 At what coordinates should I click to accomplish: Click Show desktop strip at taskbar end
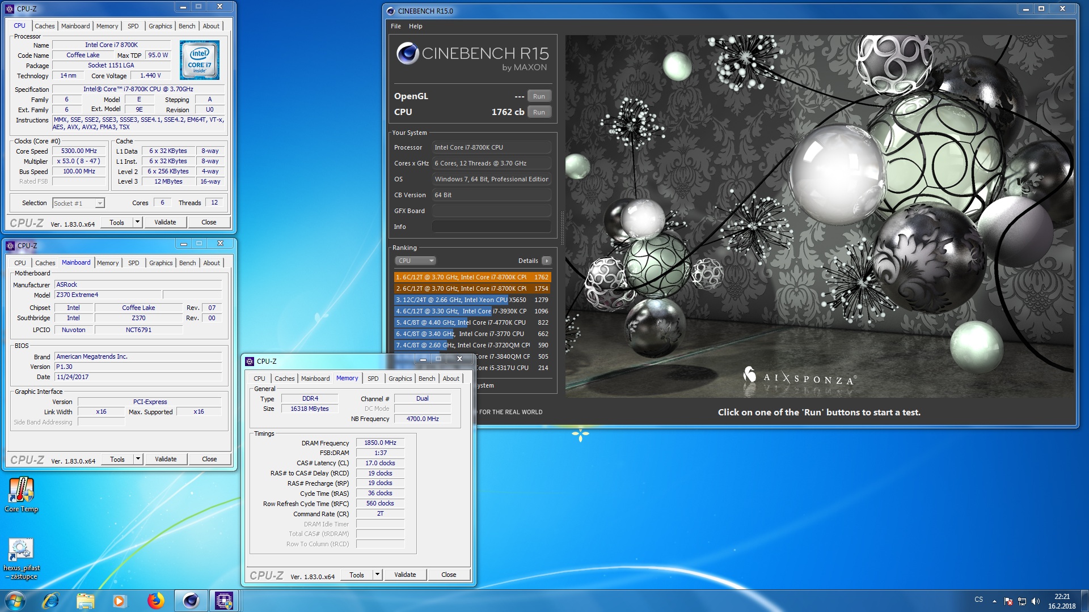1085,601
